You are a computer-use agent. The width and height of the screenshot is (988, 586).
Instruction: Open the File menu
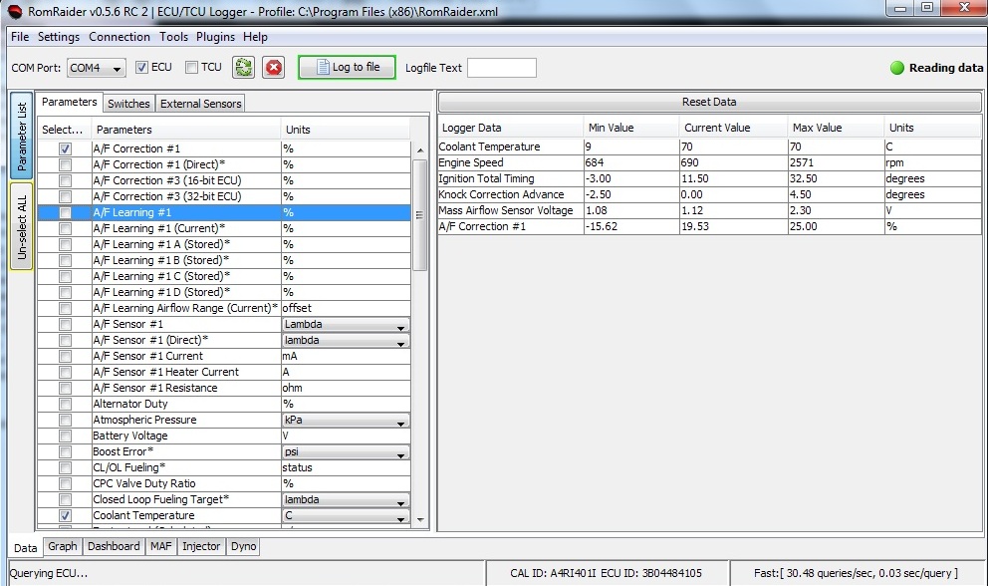(x=20, y=37)
